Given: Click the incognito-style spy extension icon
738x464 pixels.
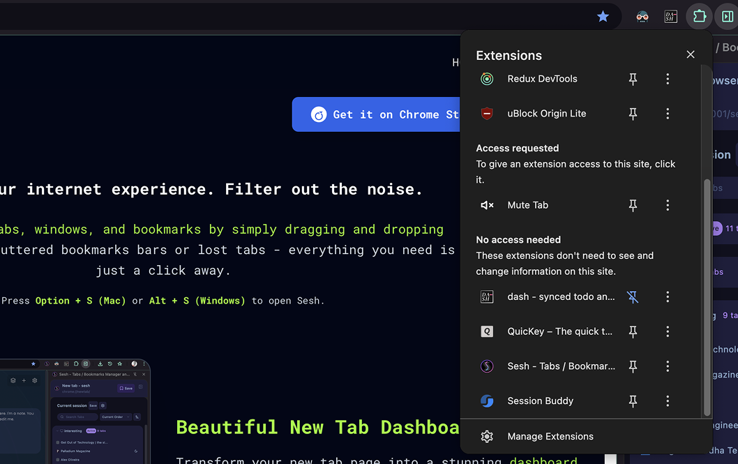Looking at the screenshot, I should (642, 17).
